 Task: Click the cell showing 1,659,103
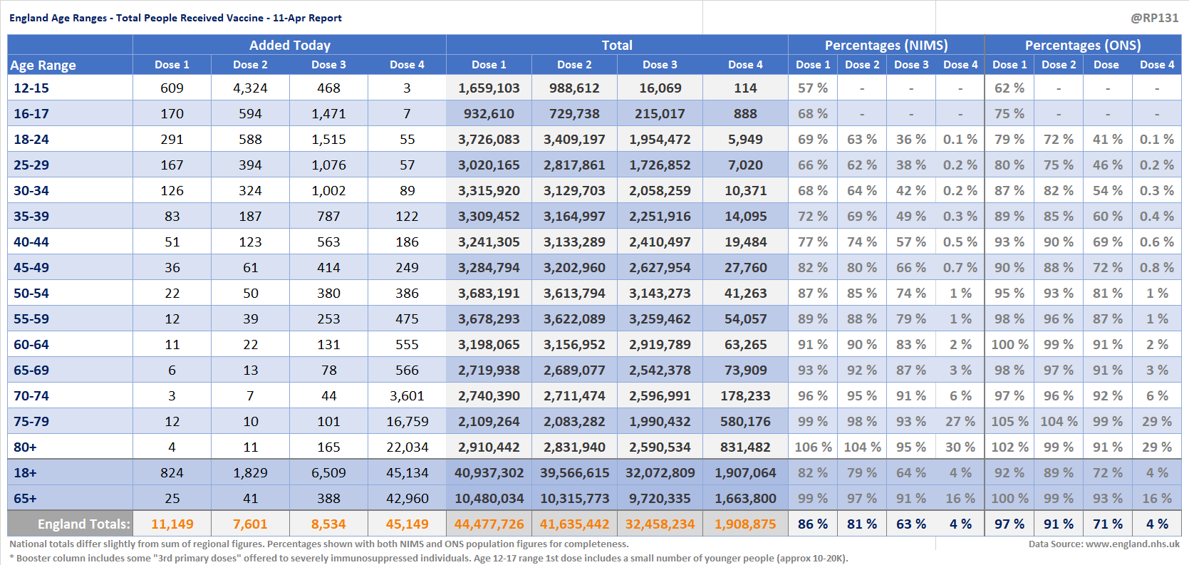tap(489, 88)
